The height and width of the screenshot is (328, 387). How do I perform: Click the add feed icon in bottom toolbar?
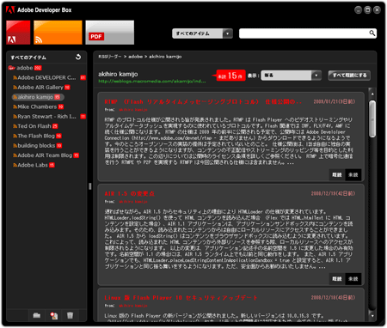coord(53,315)
